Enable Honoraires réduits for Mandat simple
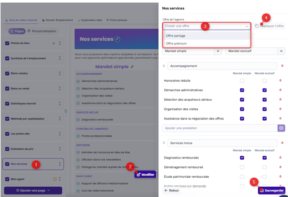 [242, 81]
